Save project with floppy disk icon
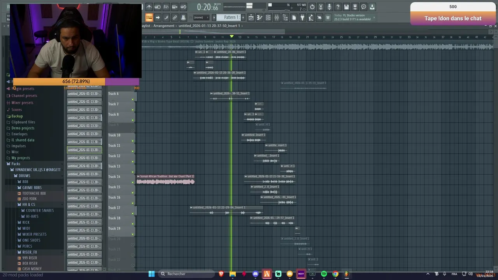Screen dimensions: 498x280 346,7
